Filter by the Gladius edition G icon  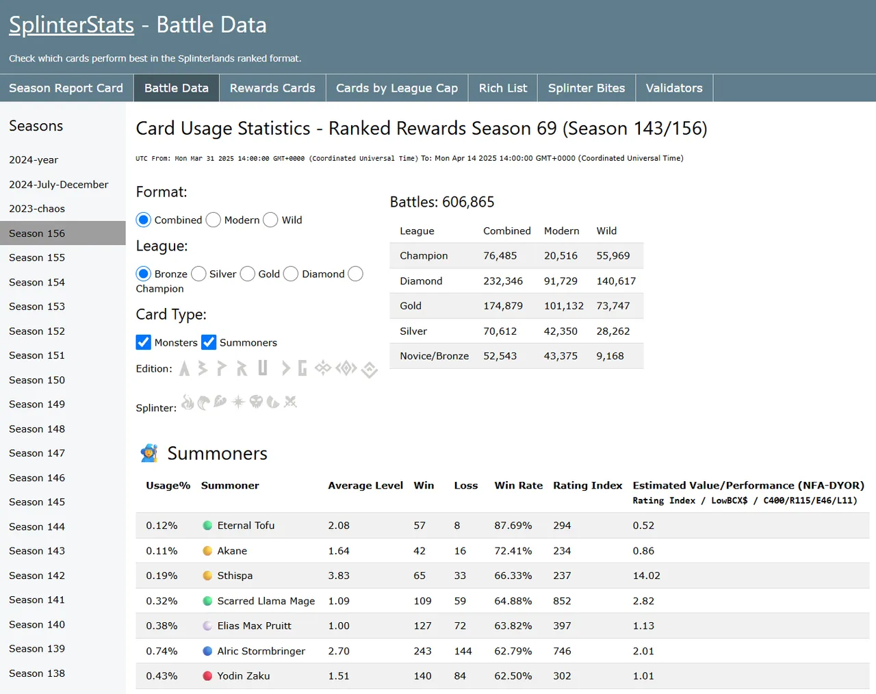click(302, 369)
